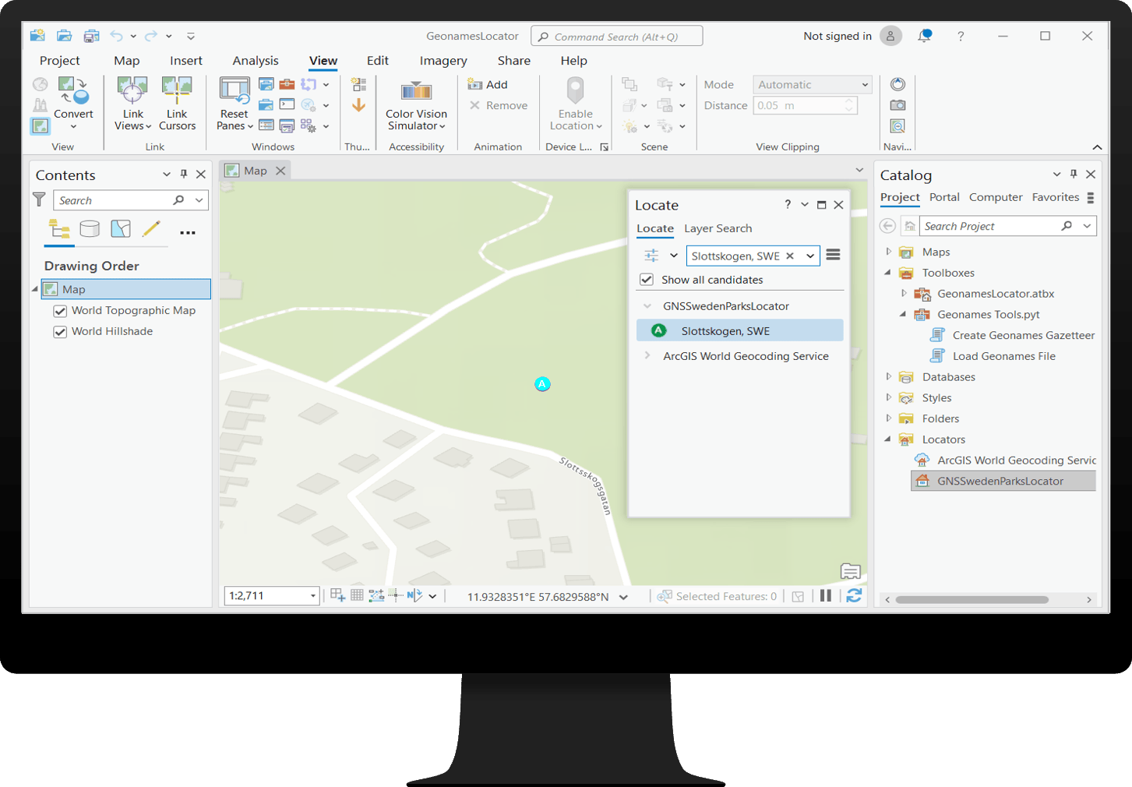The width and height of the screenshot is (1132, 787).
Task: Select the Map view tab
Action: (256, 171)
